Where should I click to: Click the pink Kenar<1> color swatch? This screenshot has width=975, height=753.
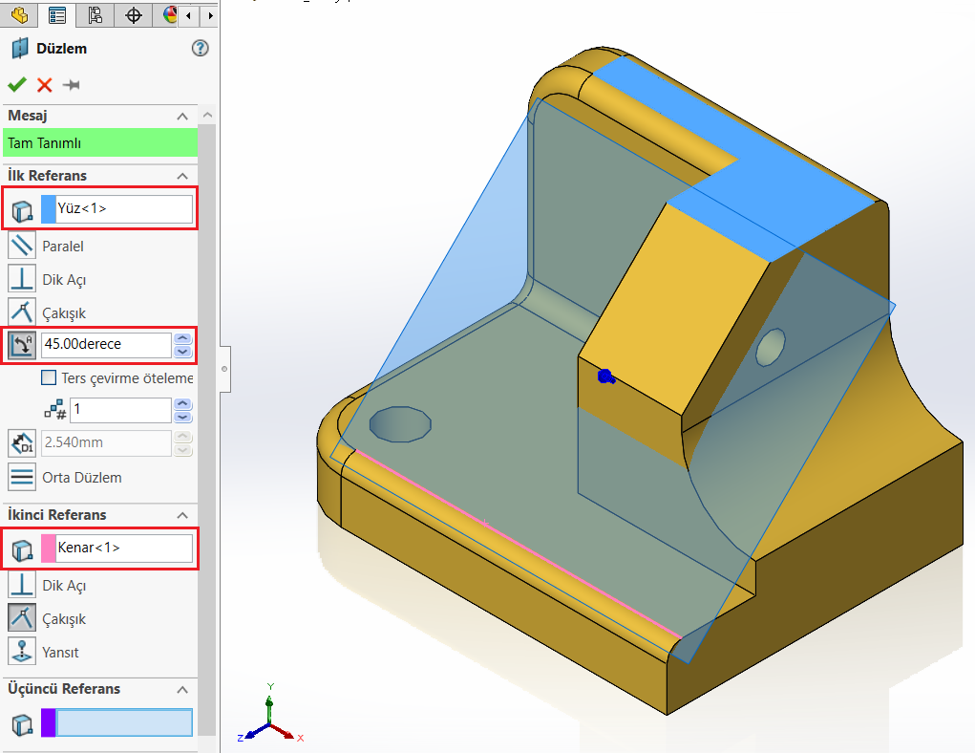(48, 549)
